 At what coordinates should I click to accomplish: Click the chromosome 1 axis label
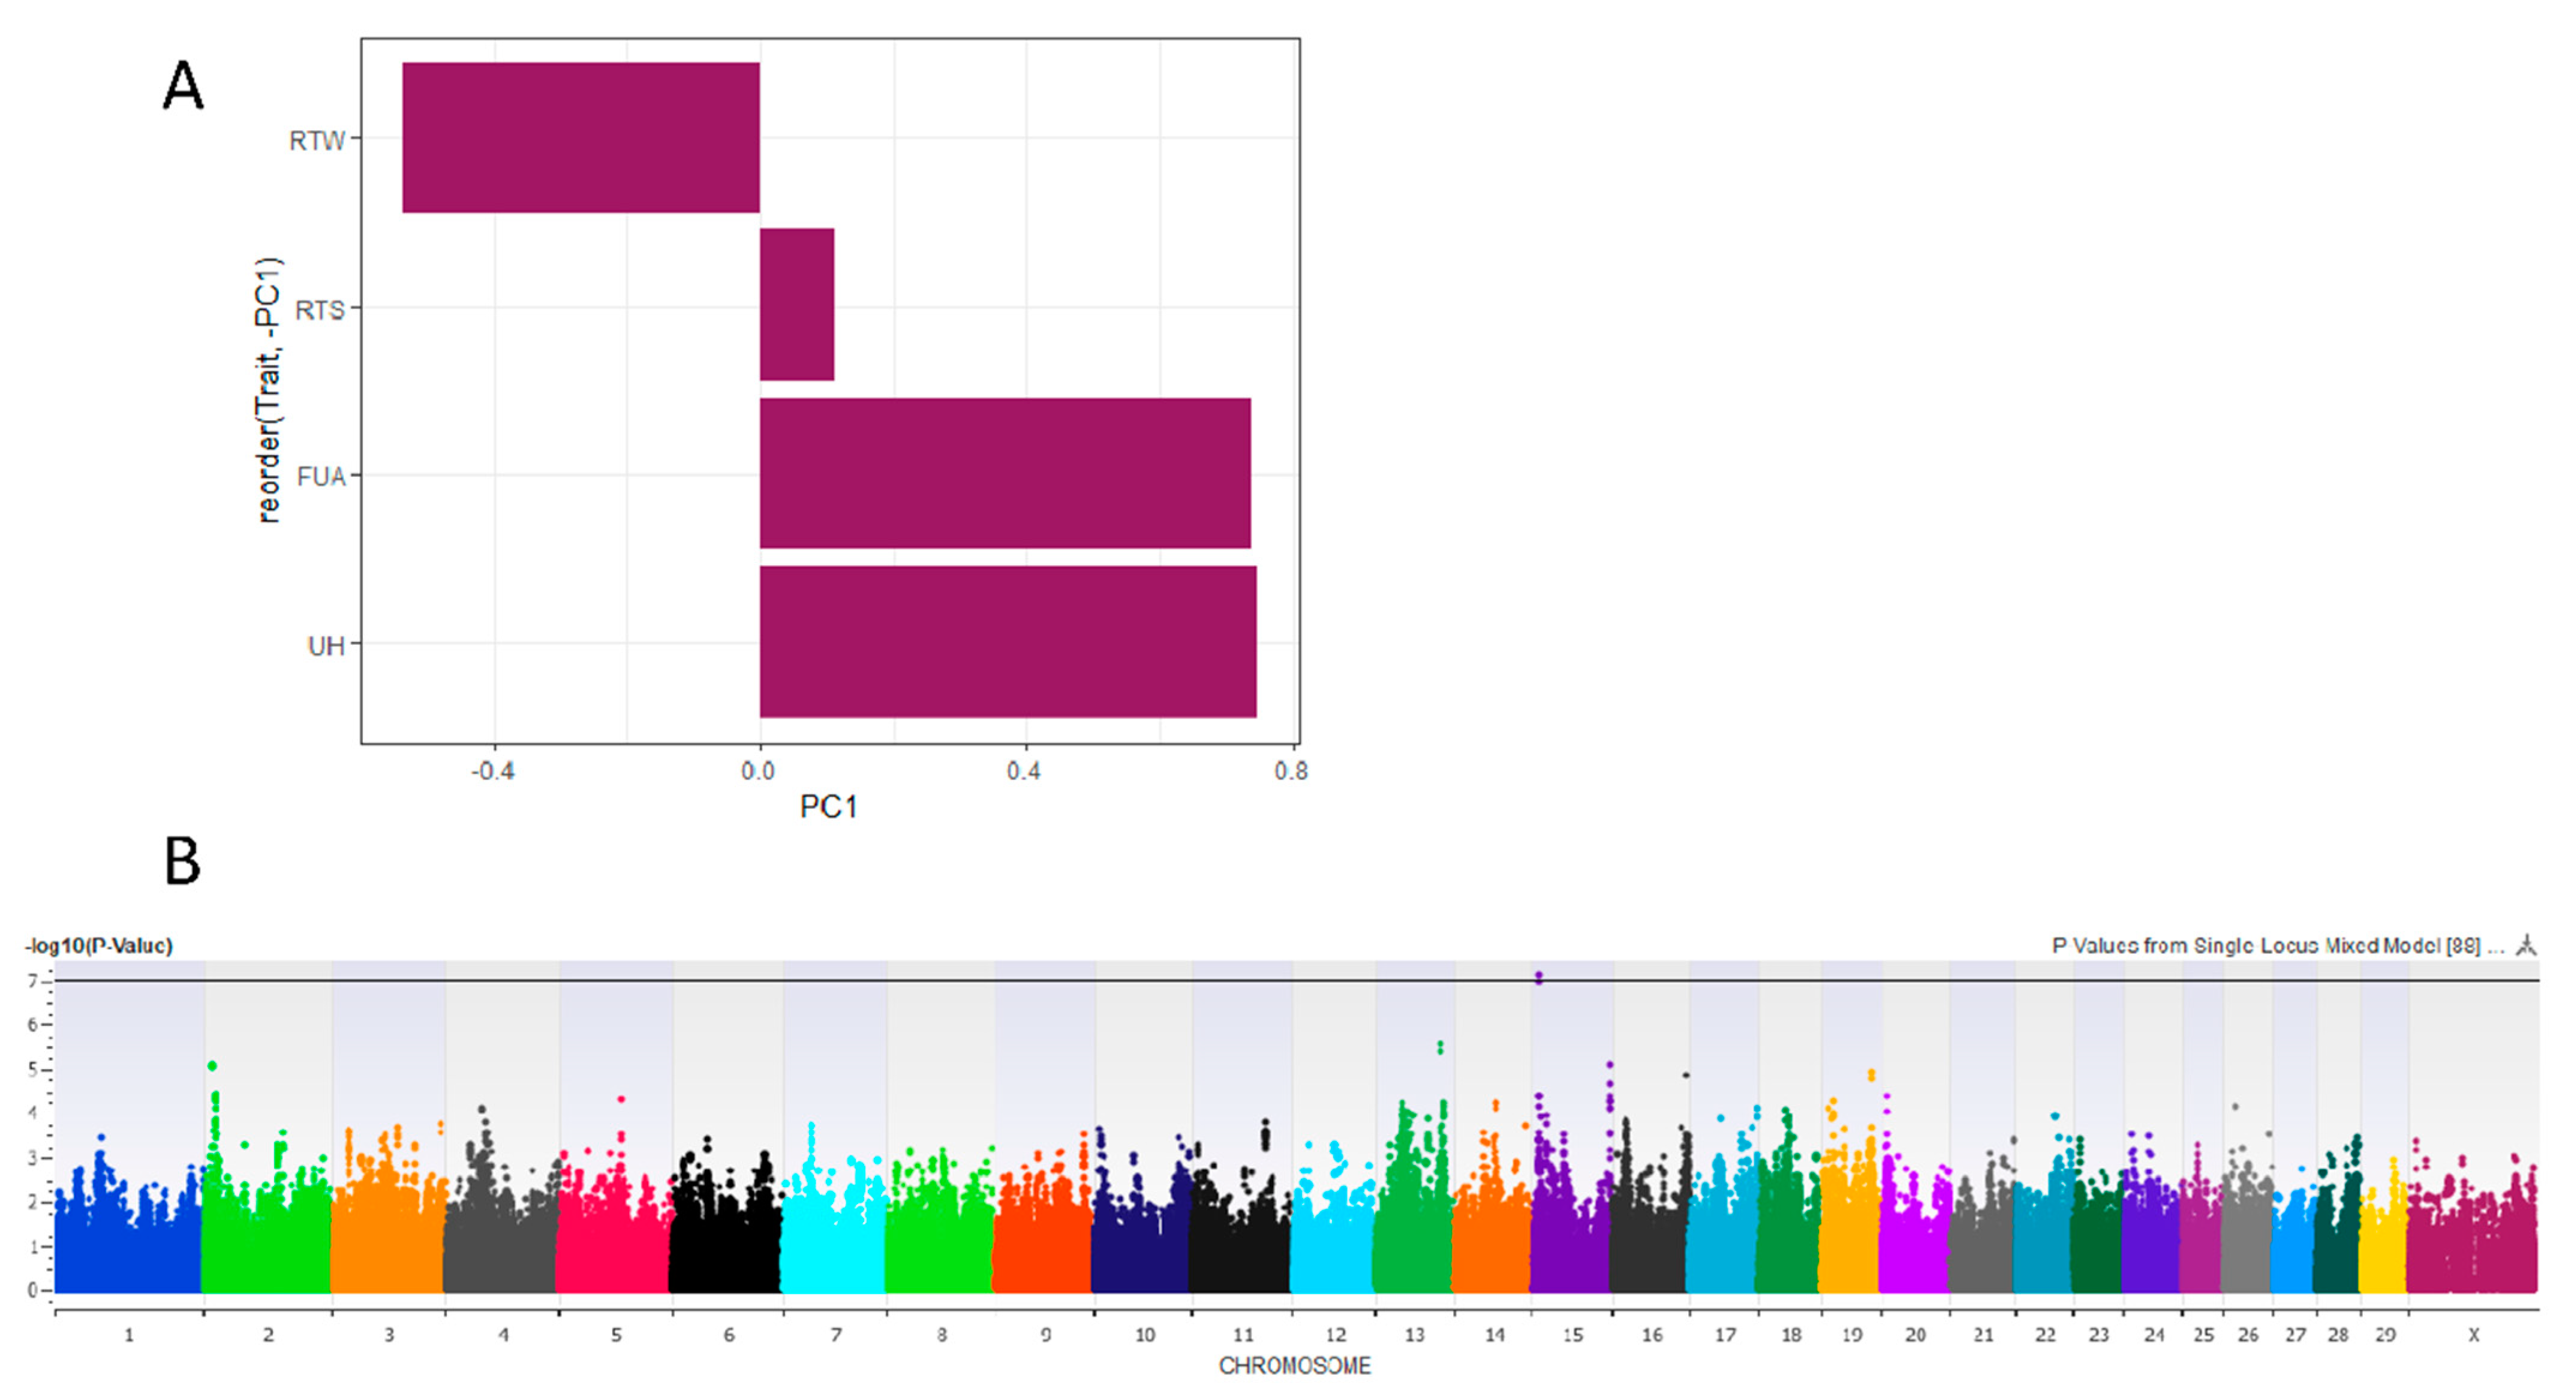click(x=128, y=1335)
